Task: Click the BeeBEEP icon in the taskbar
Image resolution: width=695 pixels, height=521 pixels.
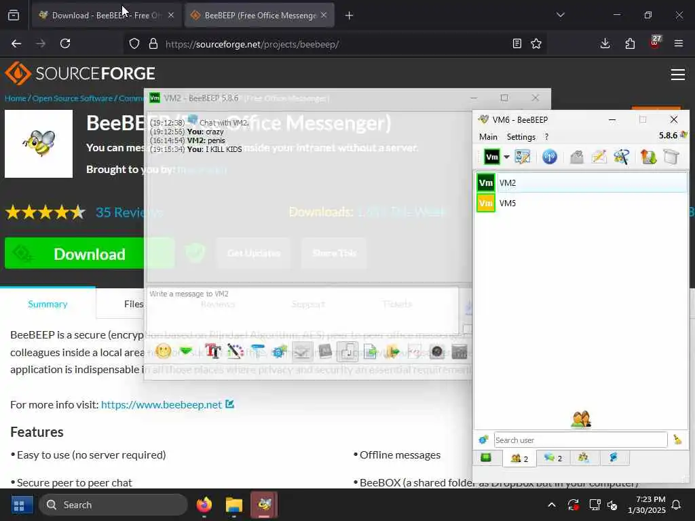Action: click(265, 505)
